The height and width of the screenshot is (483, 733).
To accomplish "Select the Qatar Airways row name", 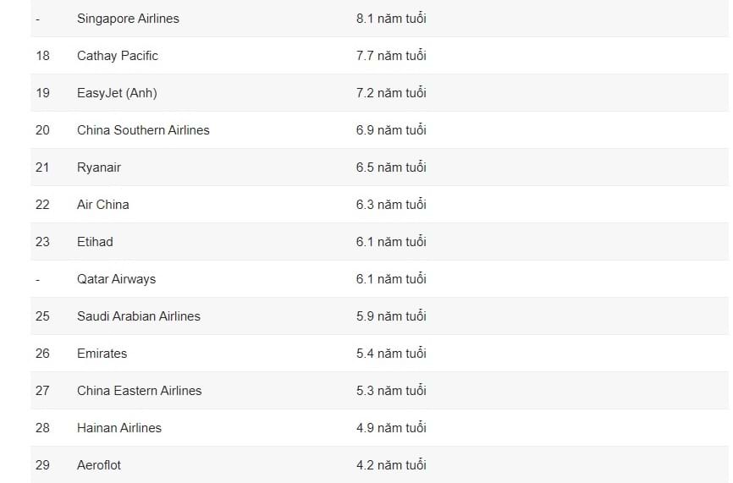I will tap(117, 279).
